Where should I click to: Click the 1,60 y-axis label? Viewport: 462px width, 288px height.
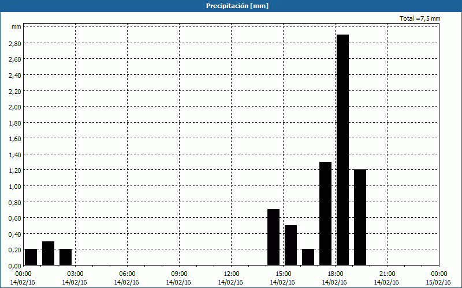coord(16,138)
